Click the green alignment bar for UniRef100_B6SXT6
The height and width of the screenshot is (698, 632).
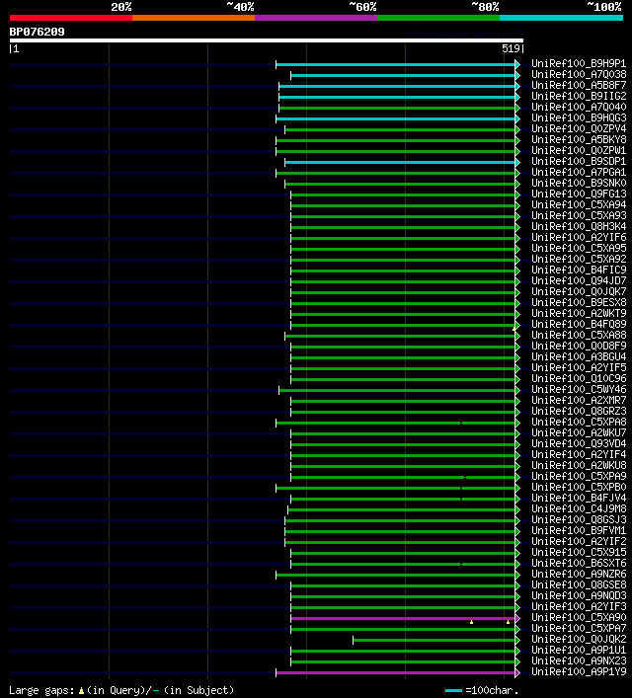(x=403, y=564)
